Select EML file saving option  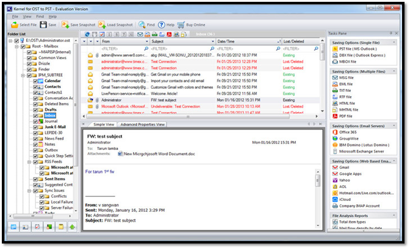pos(342,84)
